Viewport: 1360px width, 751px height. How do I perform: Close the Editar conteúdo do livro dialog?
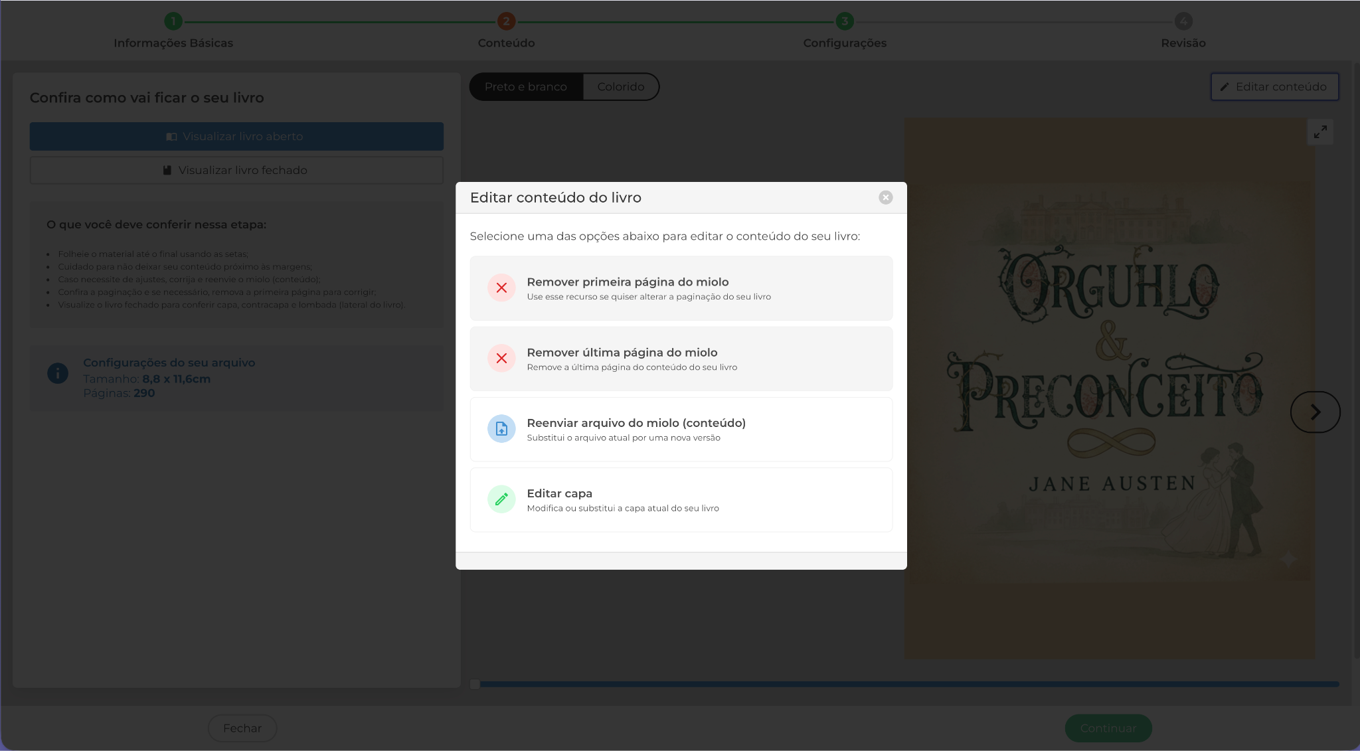click(x=885, y=197)
